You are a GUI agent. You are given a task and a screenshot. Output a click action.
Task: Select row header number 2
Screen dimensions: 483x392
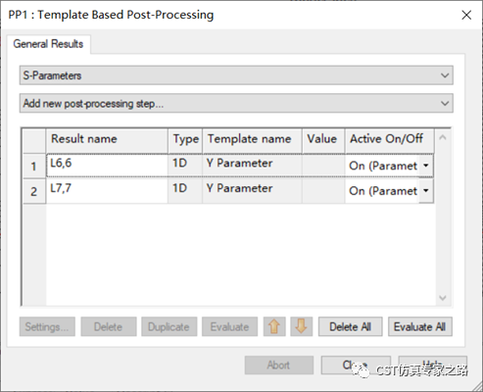tap(34, 191)
